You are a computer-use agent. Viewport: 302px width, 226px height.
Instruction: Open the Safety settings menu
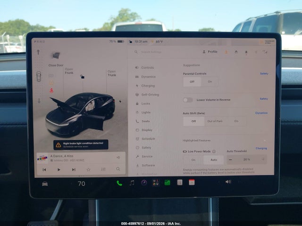[x=143, y=147]
